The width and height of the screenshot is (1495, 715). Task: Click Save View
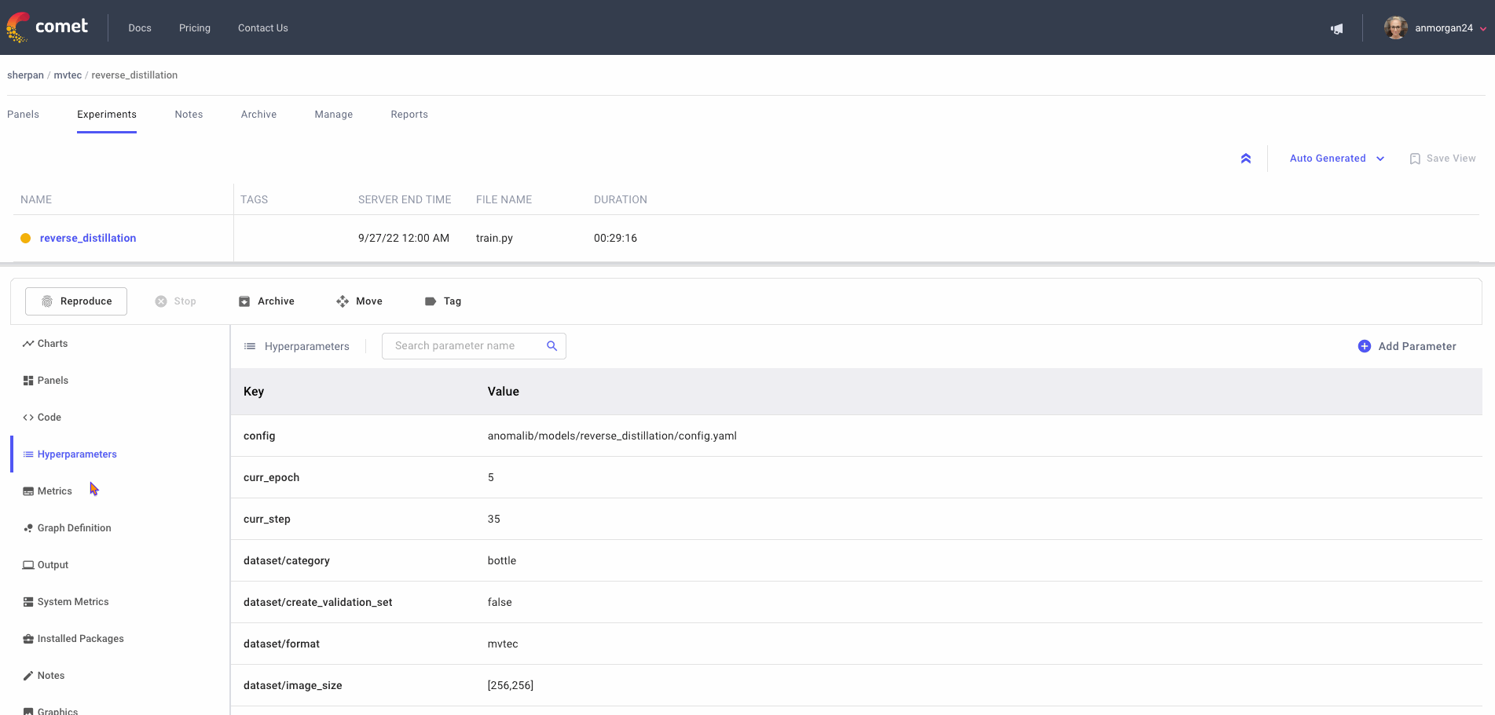click(1442, 159)
